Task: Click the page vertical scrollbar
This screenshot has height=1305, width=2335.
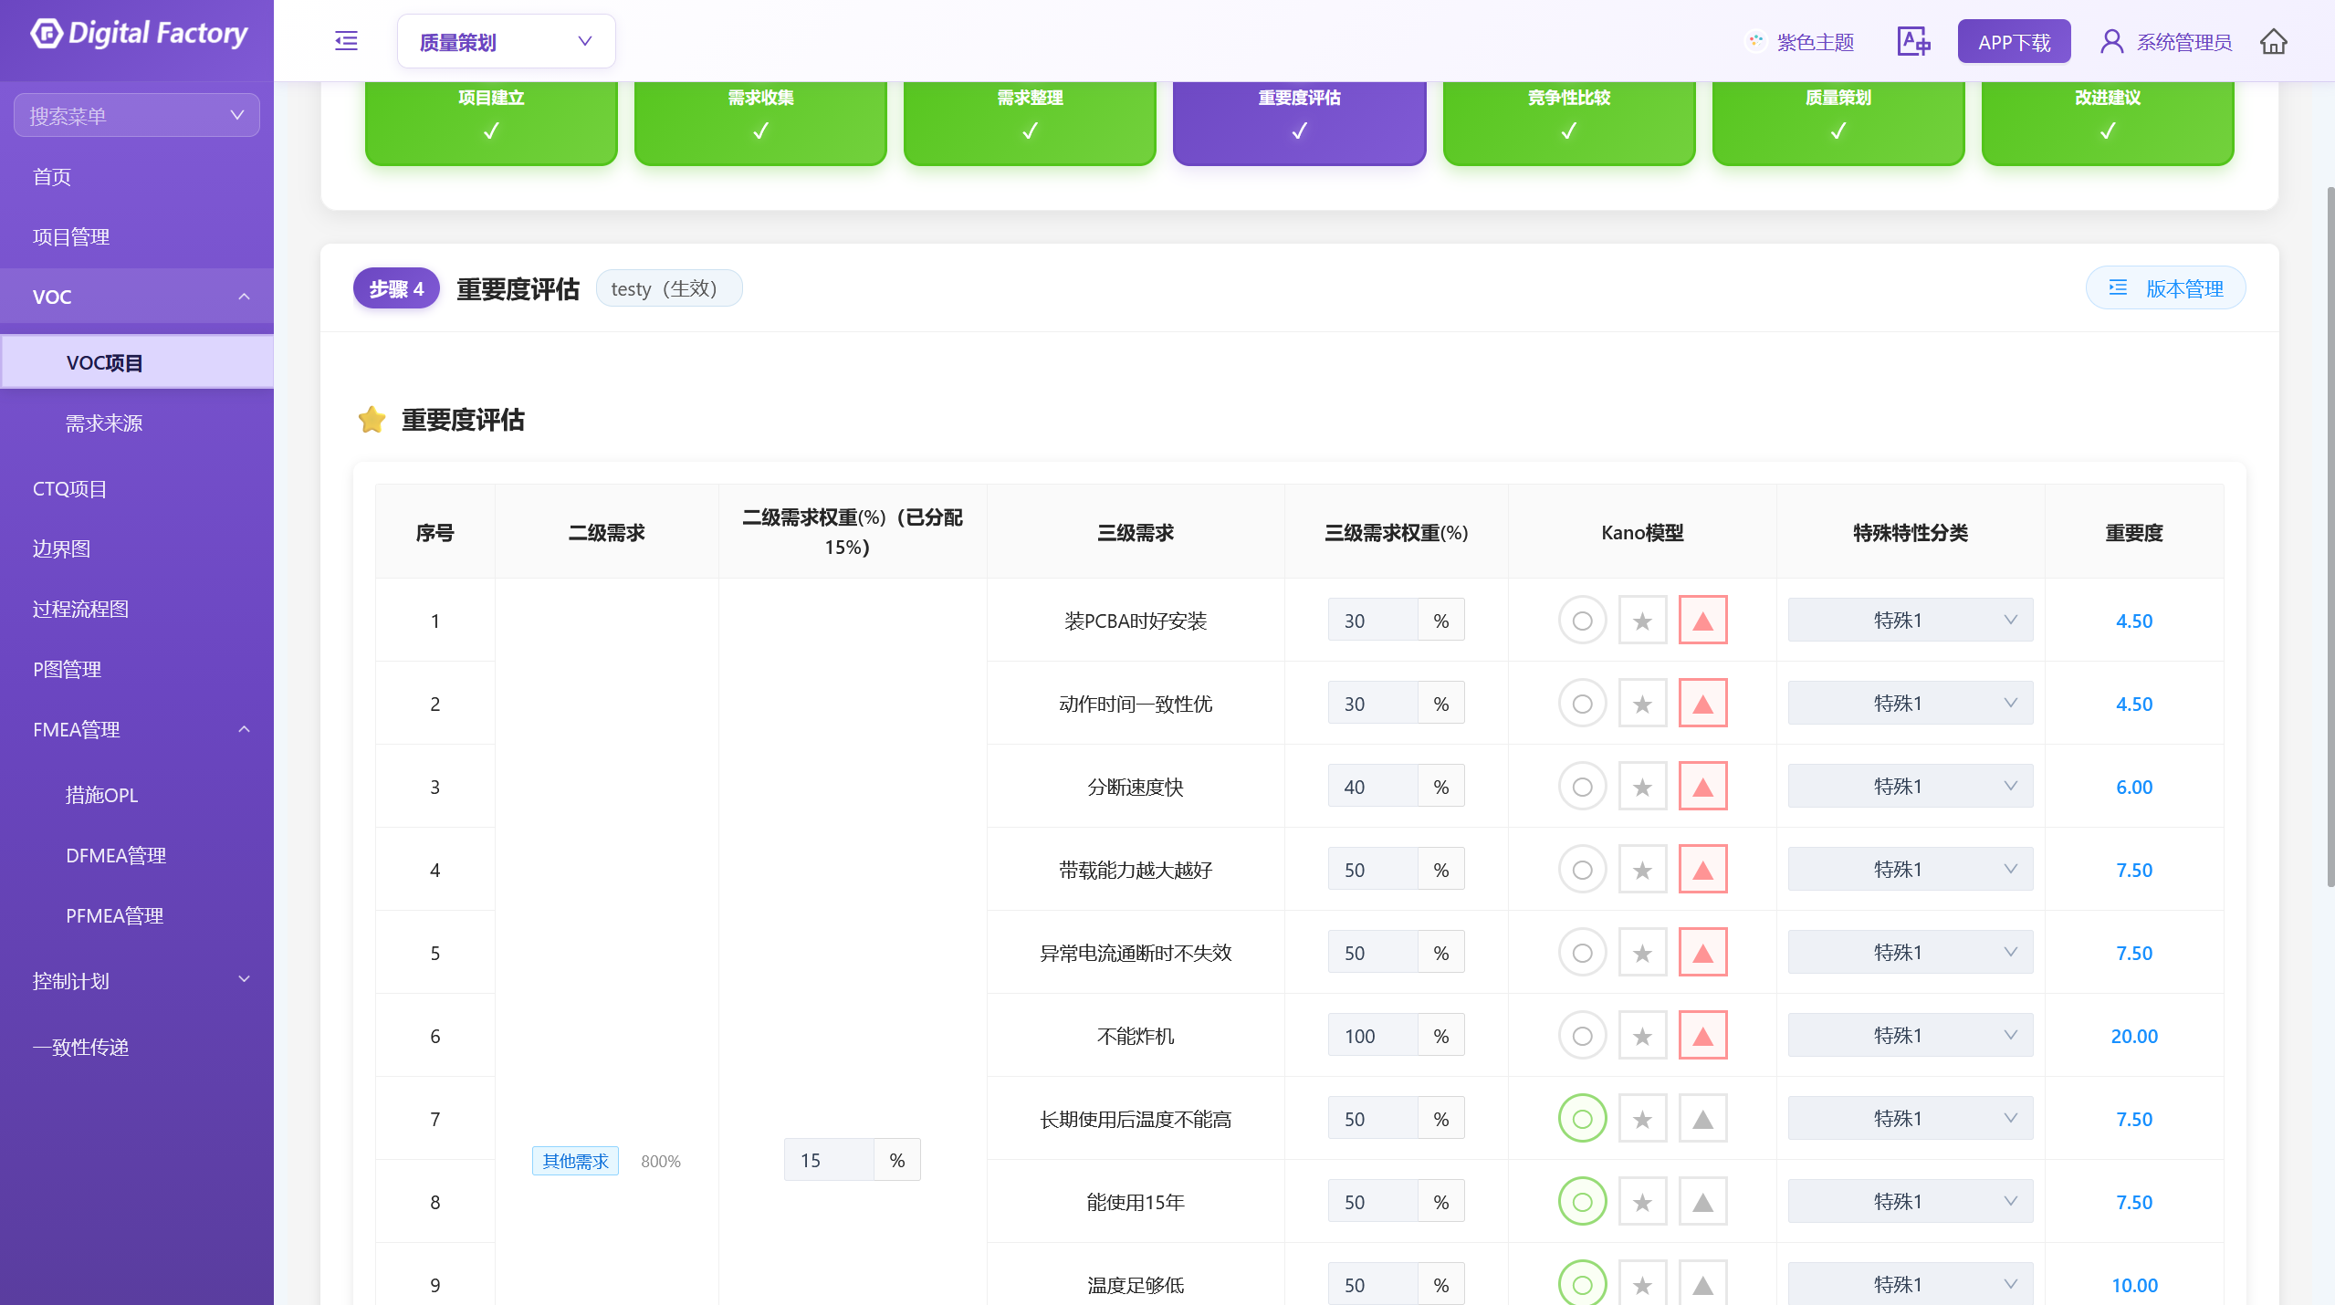Action: (2330, 537)
